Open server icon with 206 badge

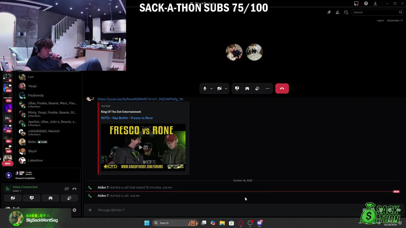pyautogui.click(x=8, y=88)
